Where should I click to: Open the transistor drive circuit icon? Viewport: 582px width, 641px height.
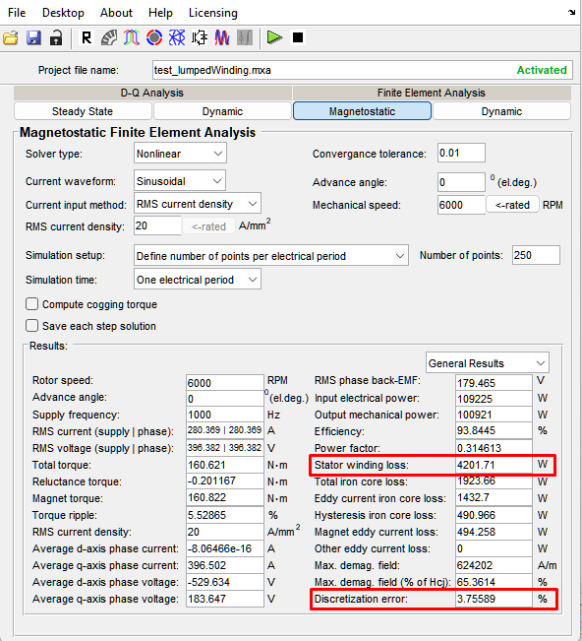(x=200, y=38)
